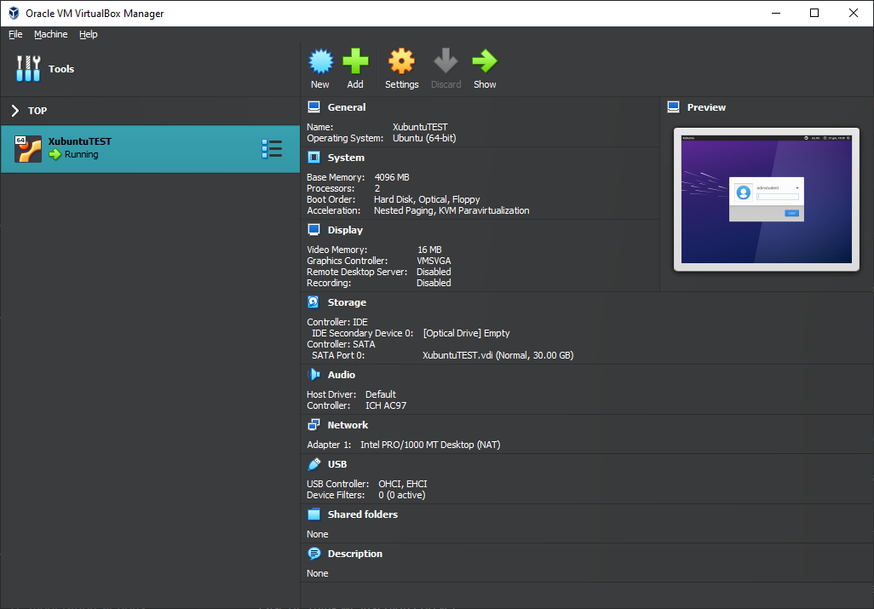The image size is (874, 609).
Task: Click 'Controller: IDE' storage line
Action: 337,322
